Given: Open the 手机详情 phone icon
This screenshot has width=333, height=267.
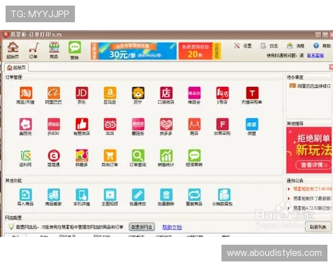Looking at the screenshot, I should 82,195.
